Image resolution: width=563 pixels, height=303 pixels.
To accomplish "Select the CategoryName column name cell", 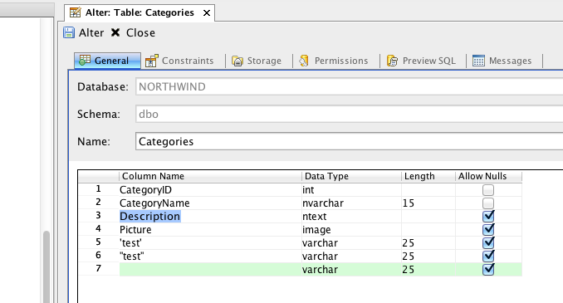I will click(210, 203).
